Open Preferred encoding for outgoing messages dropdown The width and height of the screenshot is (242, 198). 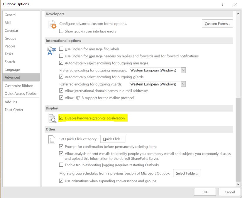click(x=183, y=70)
